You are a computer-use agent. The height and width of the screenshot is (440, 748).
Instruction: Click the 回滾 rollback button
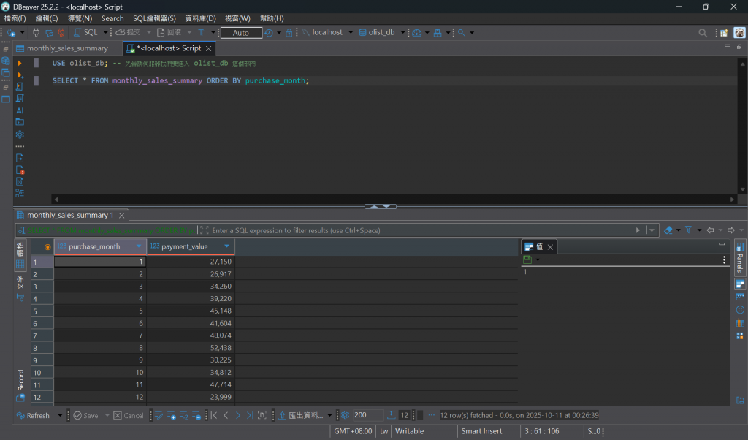coord(169,32)
